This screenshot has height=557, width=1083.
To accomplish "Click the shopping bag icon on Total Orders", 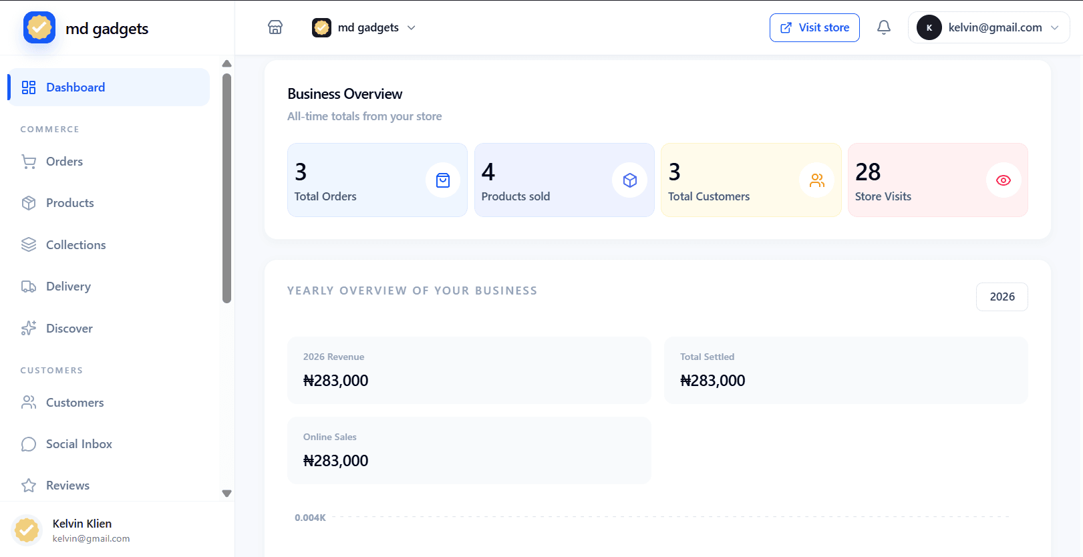I will (443, 180).
